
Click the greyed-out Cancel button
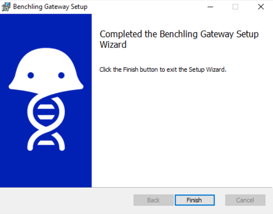(x=245, y=200)
